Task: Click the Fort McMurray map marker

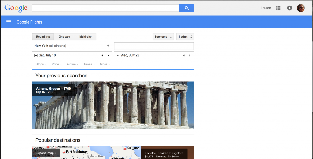Action: 64,152
